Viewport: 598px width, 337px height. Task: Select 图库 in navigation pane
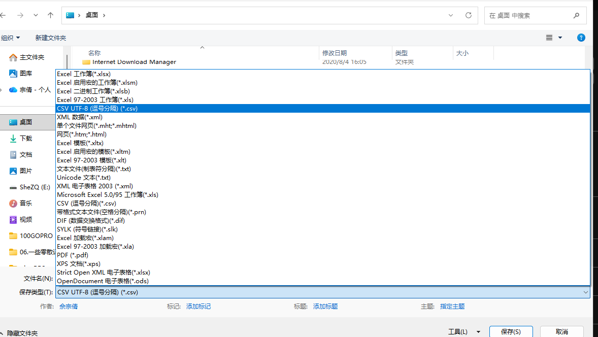pos(21,73)
